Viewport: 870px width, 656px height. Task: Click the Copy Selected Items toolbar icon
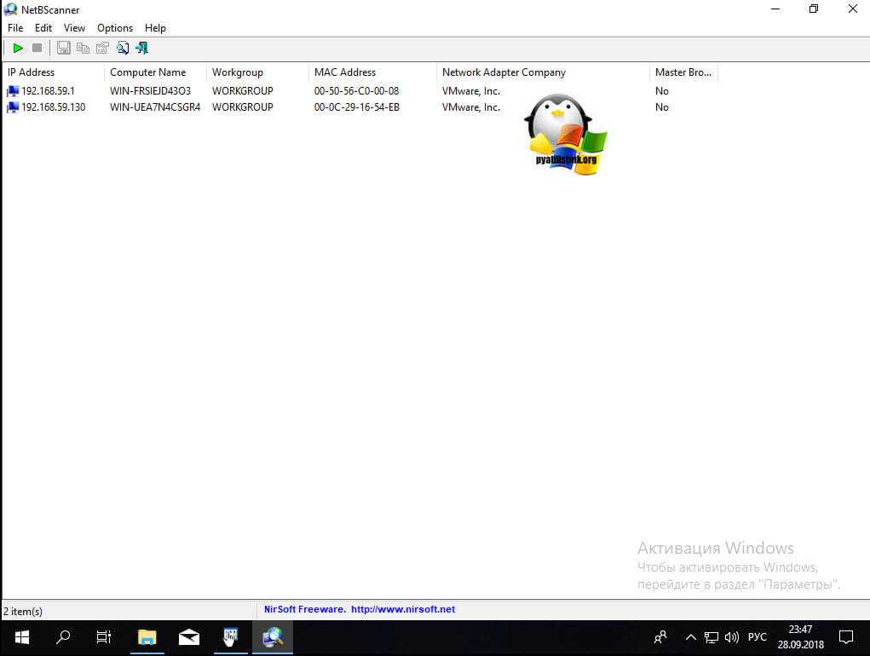click(83, 49)
